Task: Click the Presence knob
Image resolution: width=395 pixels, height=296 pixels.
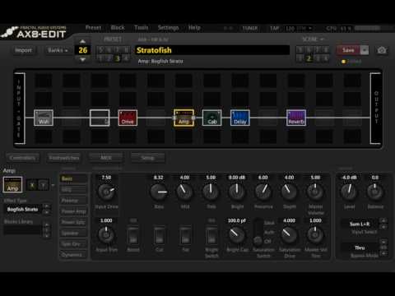Action: (263, 192)
